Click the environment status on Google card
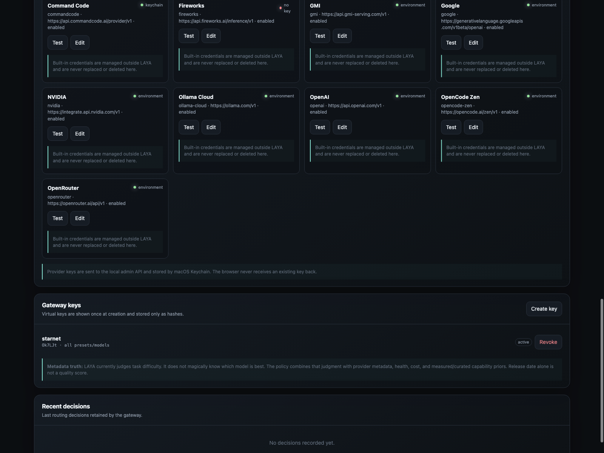604x453 pixels. coord(541,5)
